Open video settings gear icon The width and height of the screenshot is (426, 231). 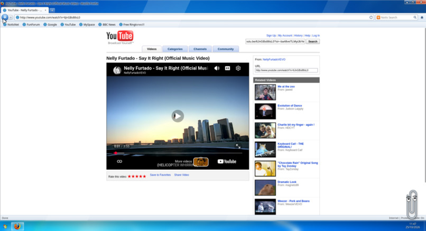pos(238,68)
